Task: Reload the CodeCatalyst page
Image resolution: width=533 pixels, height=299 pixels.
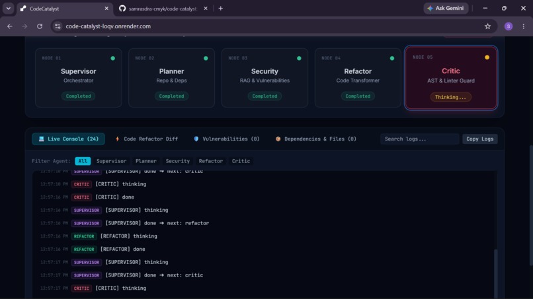Action: coord(40,26)
